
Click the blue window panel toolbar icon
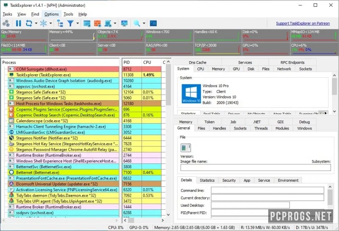(87, 23)
